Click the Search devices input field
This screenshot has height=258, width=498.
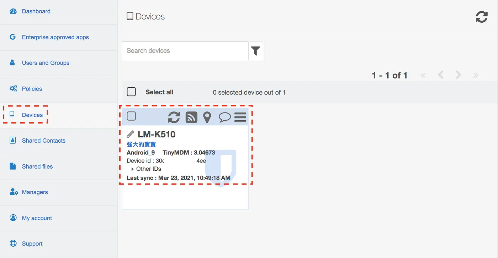(185, 51)
